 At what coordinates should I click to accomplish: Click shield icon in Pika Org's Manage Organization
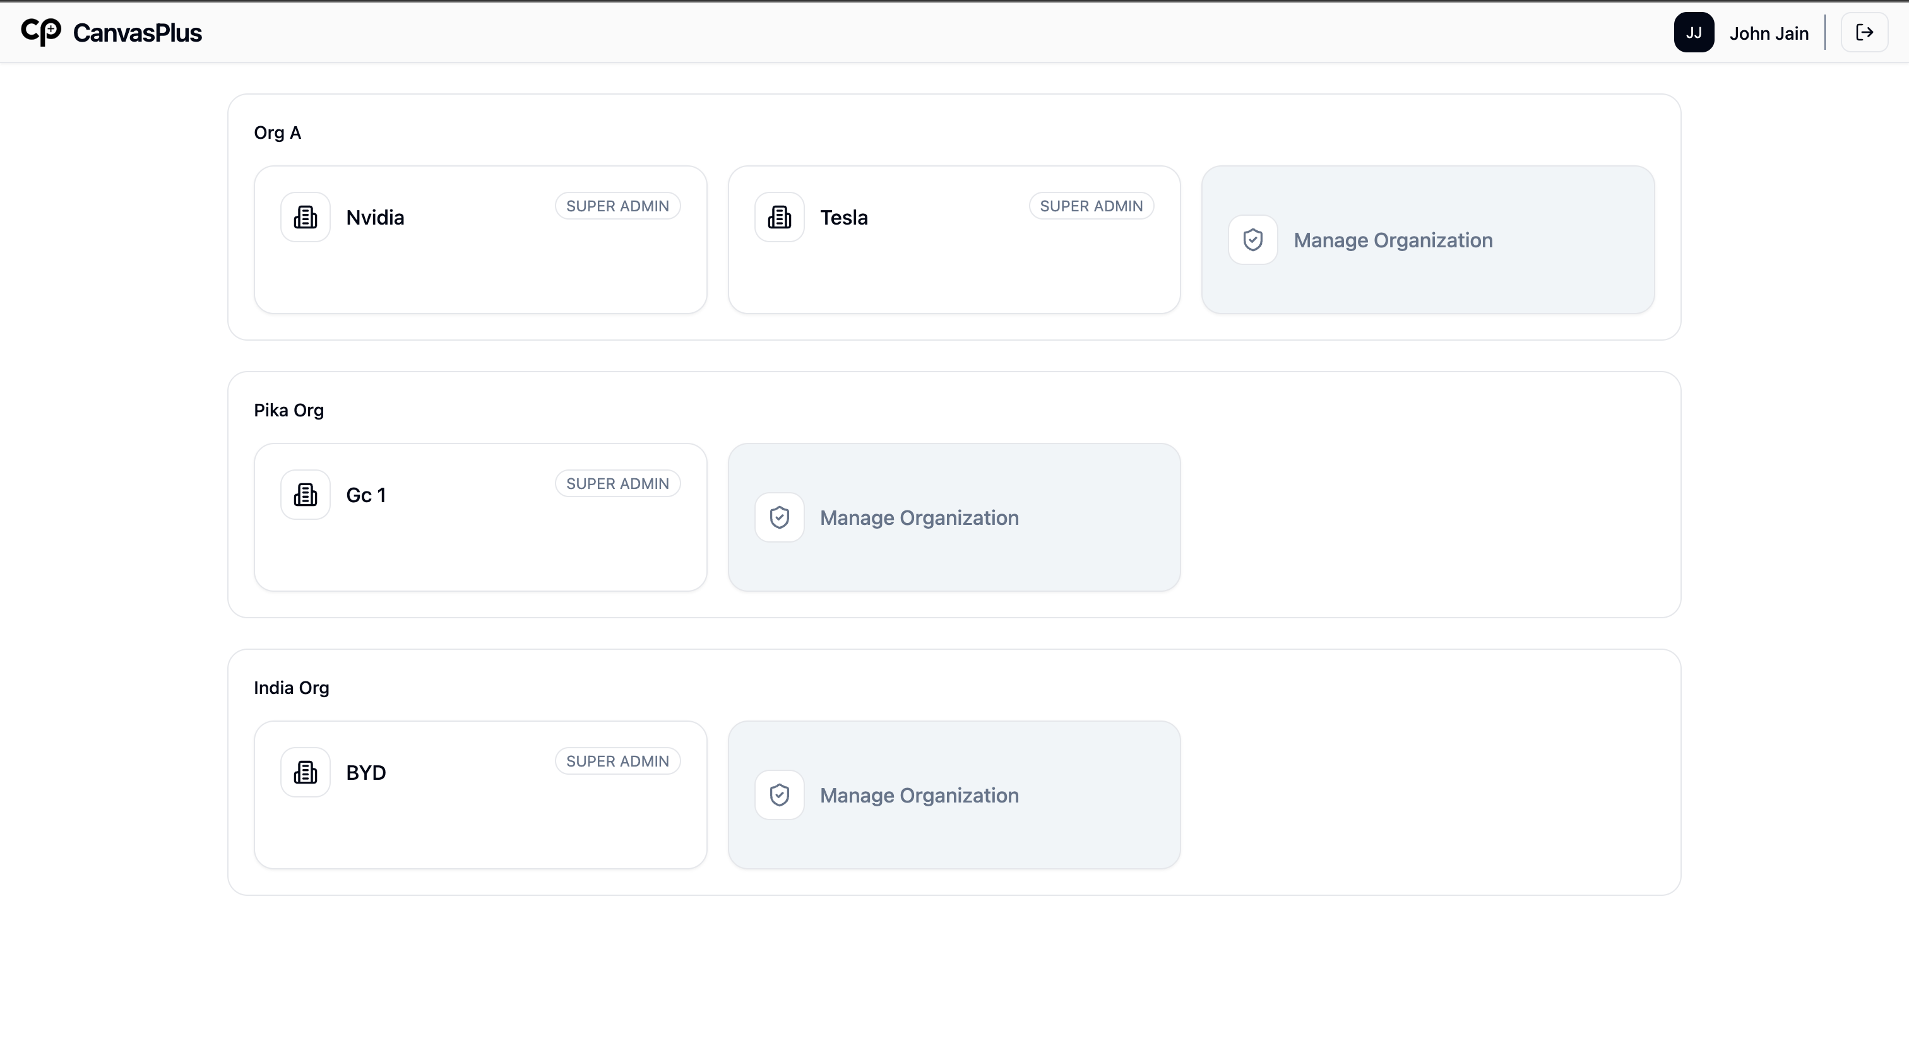pos(779,517)
